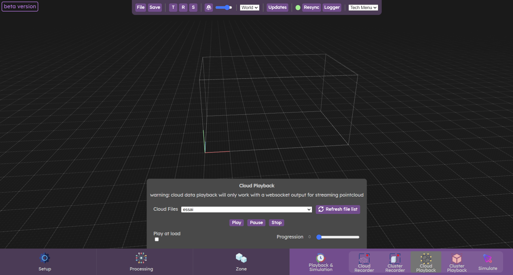Open the Cloud Recorder tool
The height and width of the screenshot is (275, 513).
(x=364, y=258)
